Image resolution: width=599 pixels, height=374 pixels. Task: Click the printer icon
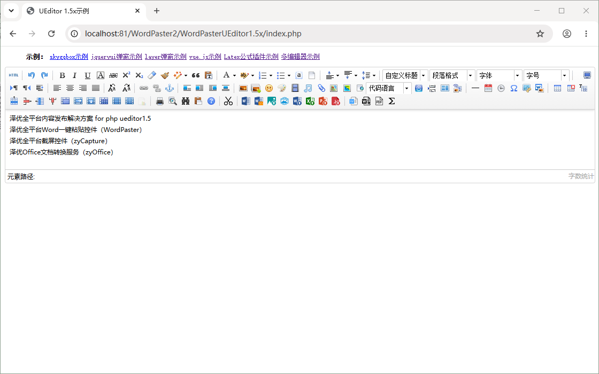(x=160, y=101)
